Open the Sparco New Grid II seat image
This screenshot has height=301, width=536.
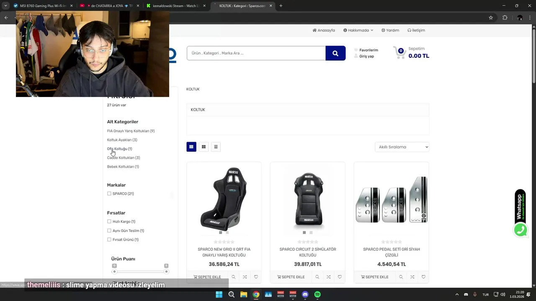[224, 199]
